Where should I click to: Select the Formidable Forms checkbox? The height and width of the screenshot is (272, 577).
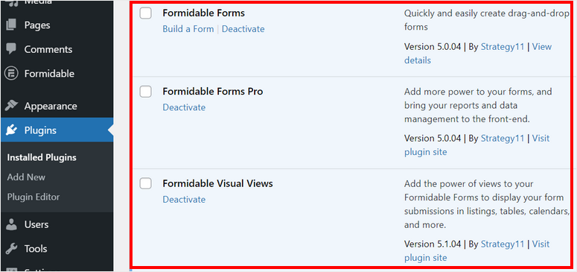point(146,13)
